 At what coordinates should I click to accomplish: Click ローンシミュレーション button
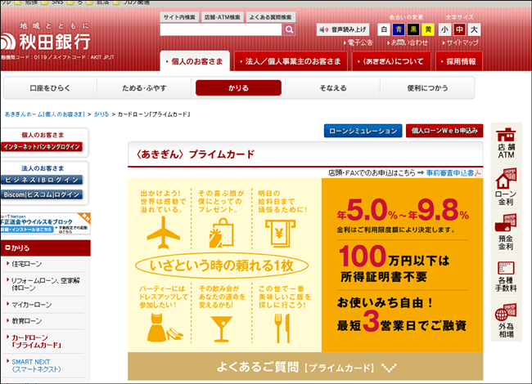click(363, 131)
